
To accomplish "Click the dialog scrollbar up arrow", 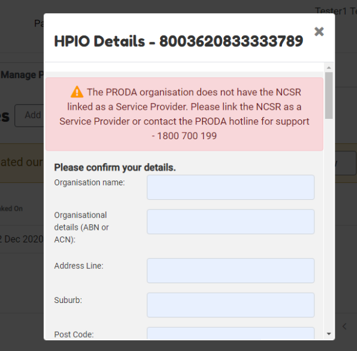I will tap(329, 68).
